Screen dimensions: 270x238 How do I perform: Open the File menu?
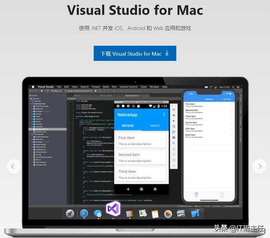[59, 87]
